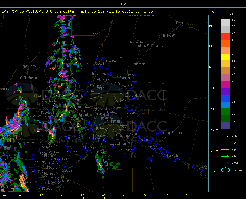Click the L_Asuncion map label
Screen dimensions: 246x199
pyautogui.click(x=137, y=64)
